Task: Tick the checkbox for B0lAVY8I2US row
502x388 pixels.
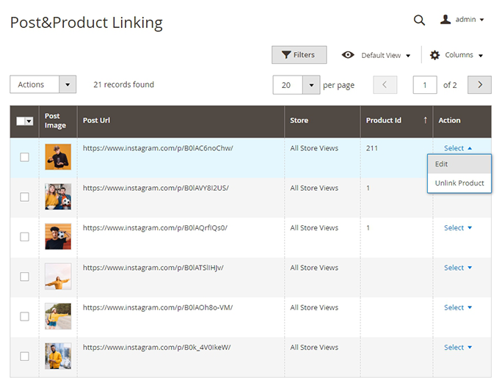Action: (24, 197)
